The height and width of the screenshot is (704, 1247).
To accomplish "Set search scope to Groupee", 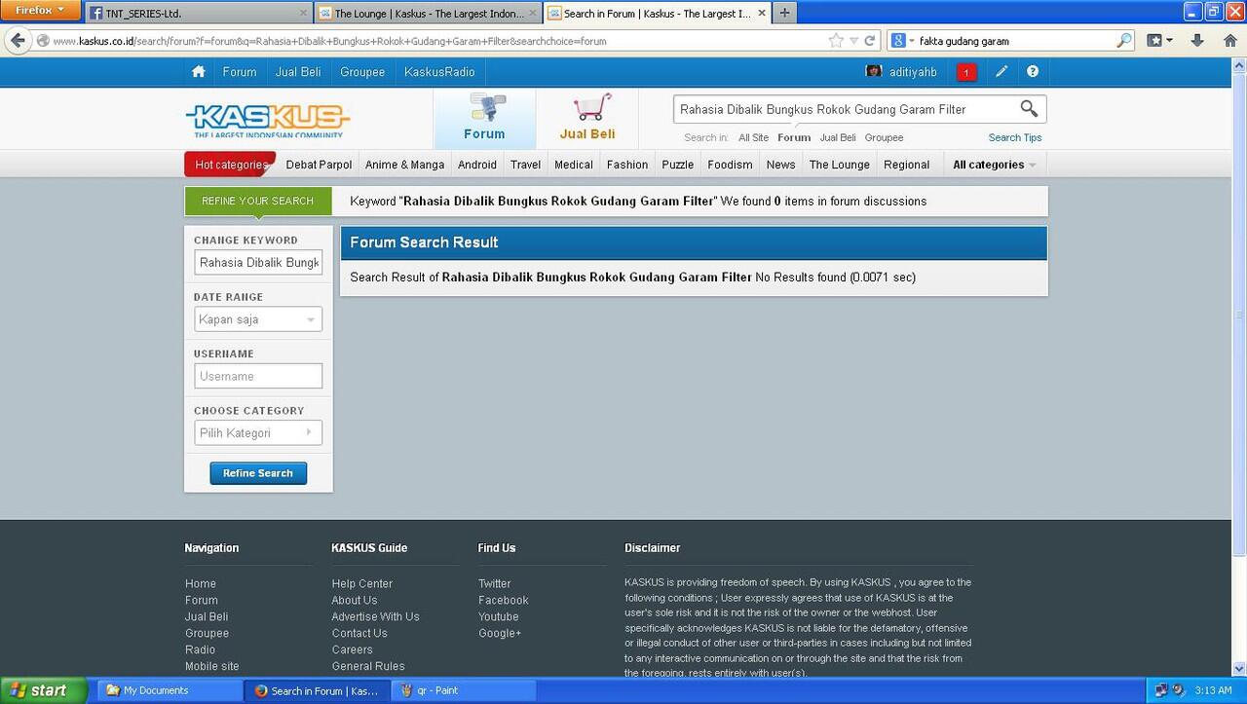I will pos(884,137).
